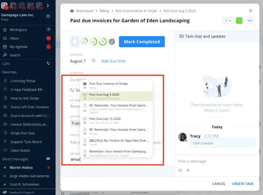Image resolution: width=263 pixels, height=195 pixels.
Task: Expand the organization switcher arrow
Action: pos(48,6)
